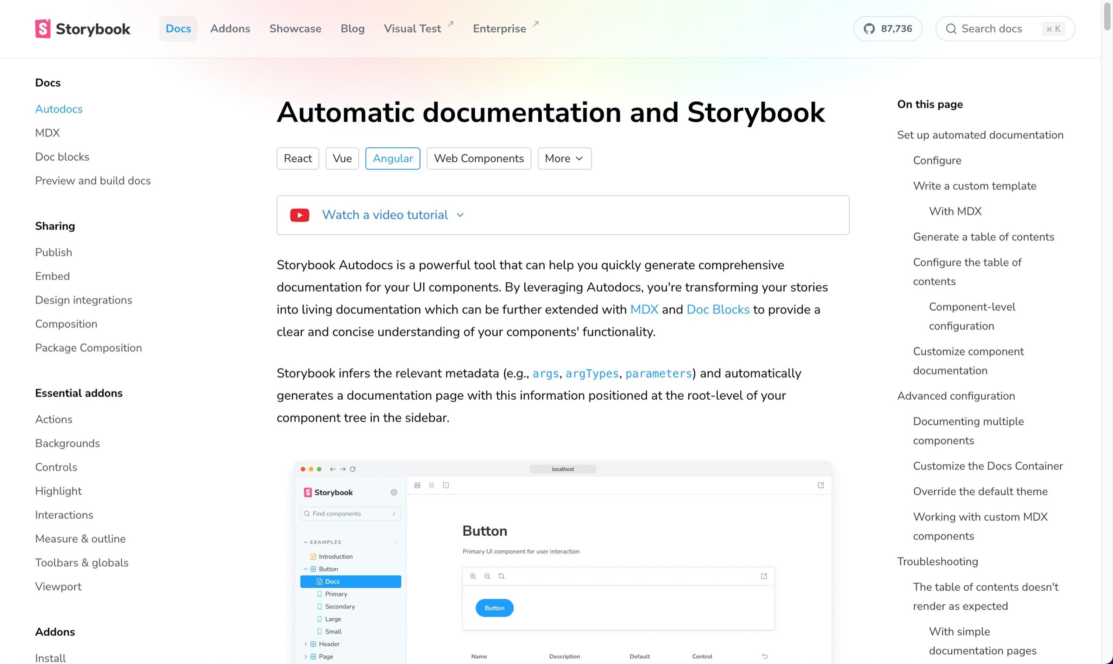Jump to Set up automated documentation
Viewport: 1113px width, 664px height.
click(x=980, y=135)
